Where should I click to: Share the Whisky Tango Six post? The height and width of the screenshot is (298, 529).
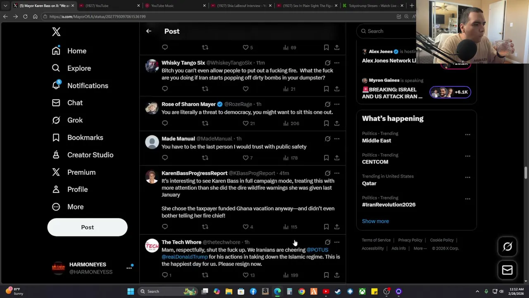point(337,89)
